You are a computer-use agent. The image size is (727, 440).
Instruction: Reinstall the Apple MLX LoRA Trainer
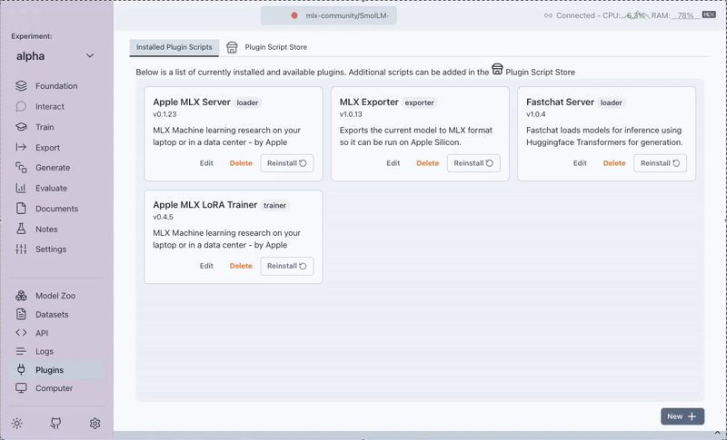point(287,266)
